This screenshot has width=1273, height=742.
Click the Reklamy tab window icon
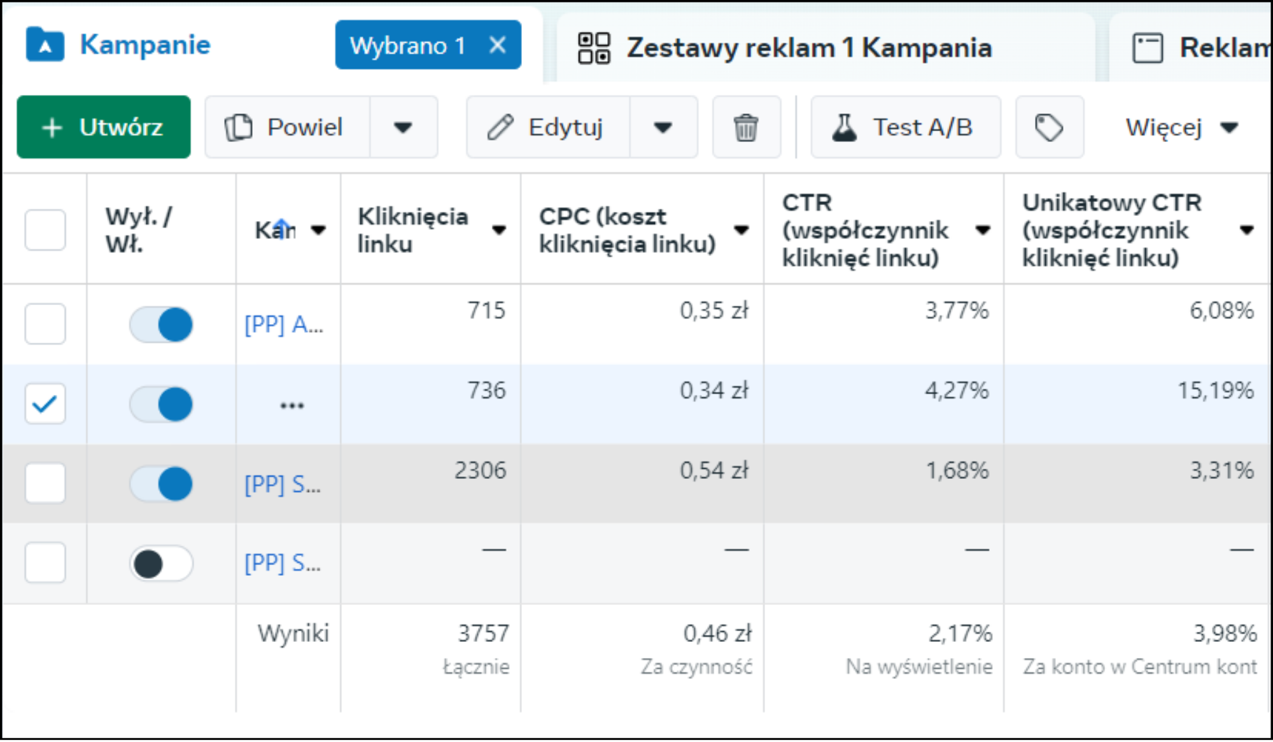point(1148,48)
